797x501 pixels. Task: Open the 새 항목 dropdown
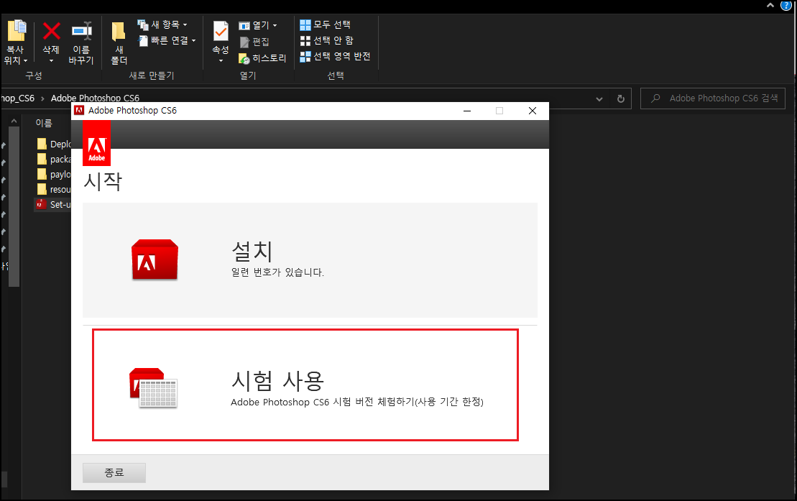coord(162,24)
